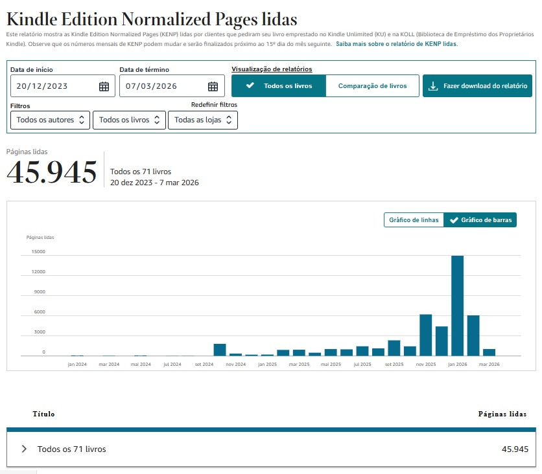Open calendar picker for Data de início
This screenshot has width=542, height=474.
tap(104, 85)
